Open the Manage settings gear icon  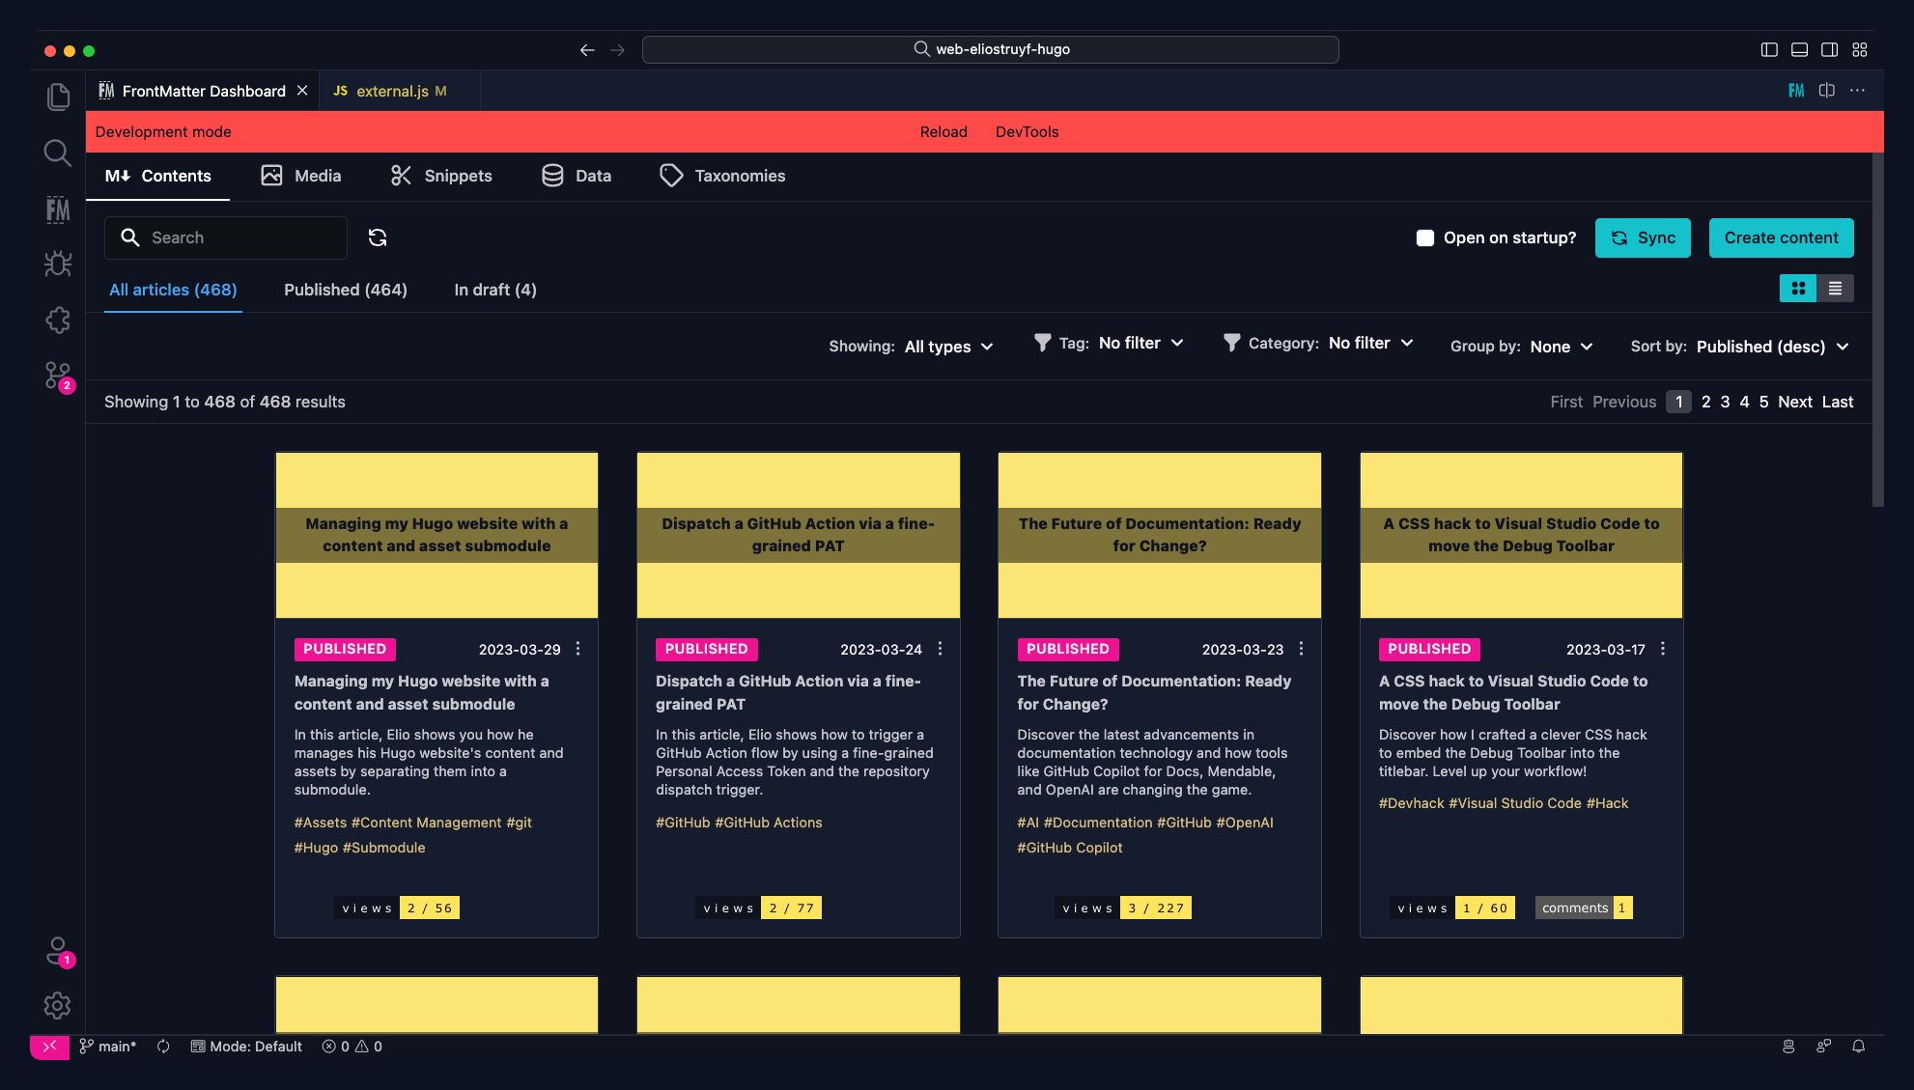(58, 1006)
